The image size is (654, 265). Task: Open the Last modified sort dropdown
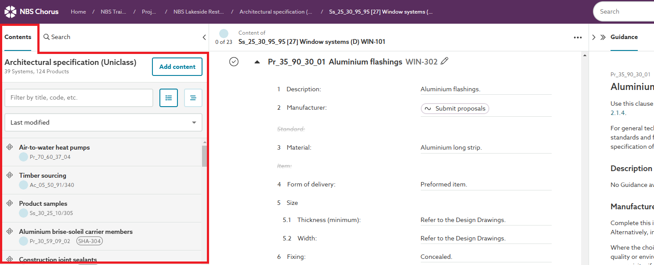[104, 122]
